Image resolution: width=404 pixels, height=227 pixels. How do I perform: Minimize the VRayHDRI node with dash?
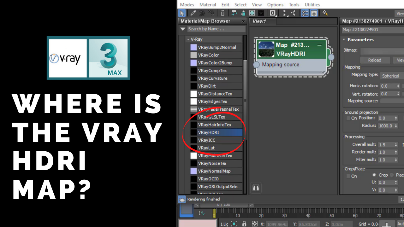[x=319, y=45]
